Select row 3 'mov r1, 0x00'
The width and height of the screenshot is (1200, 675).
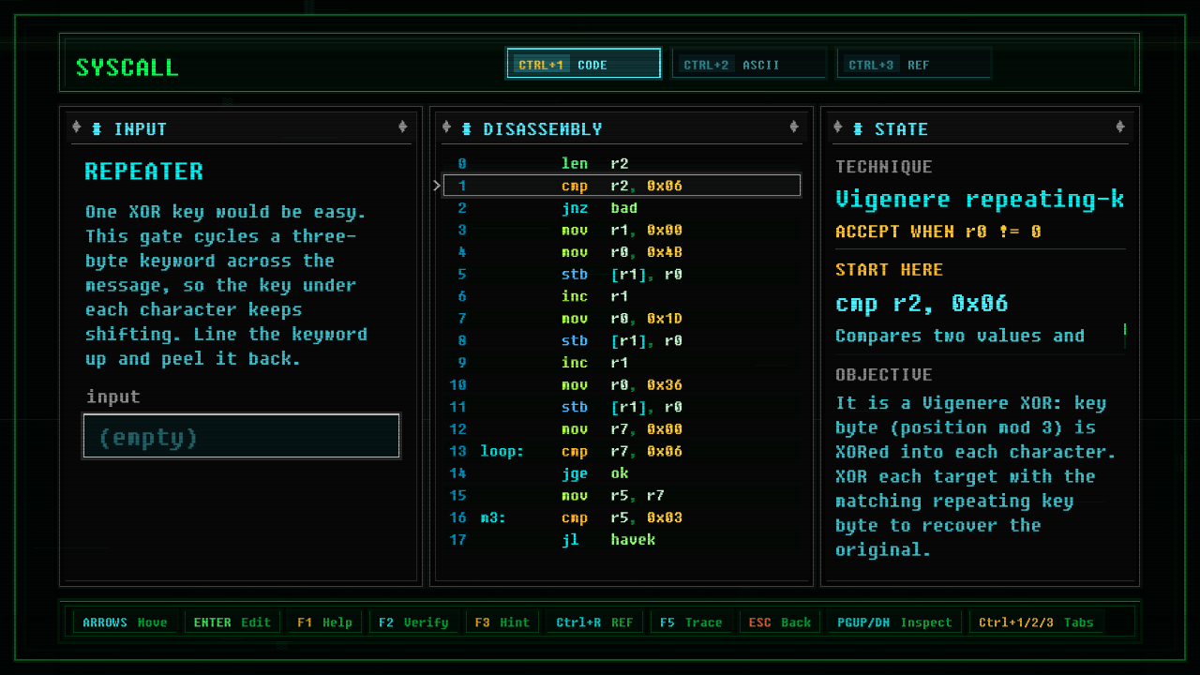point(622,230)
